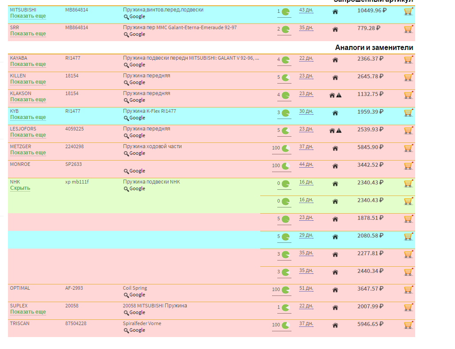
Task: Click price '2007.99 ₽' for SUPLEX
Action: 370,307
